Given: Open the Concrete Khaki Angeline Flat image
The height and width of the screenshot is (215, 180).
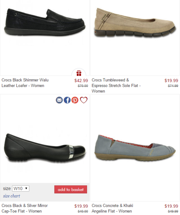Looking at the screenshot, I should pyautogui.click(x=135, y=148).
